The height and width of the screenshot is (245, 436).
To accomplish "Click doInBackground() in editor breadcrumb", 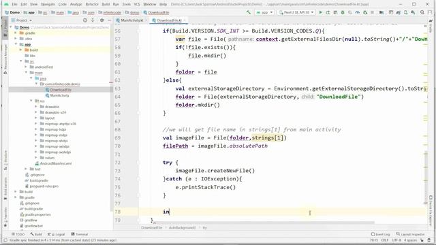I will pos(182,227).
